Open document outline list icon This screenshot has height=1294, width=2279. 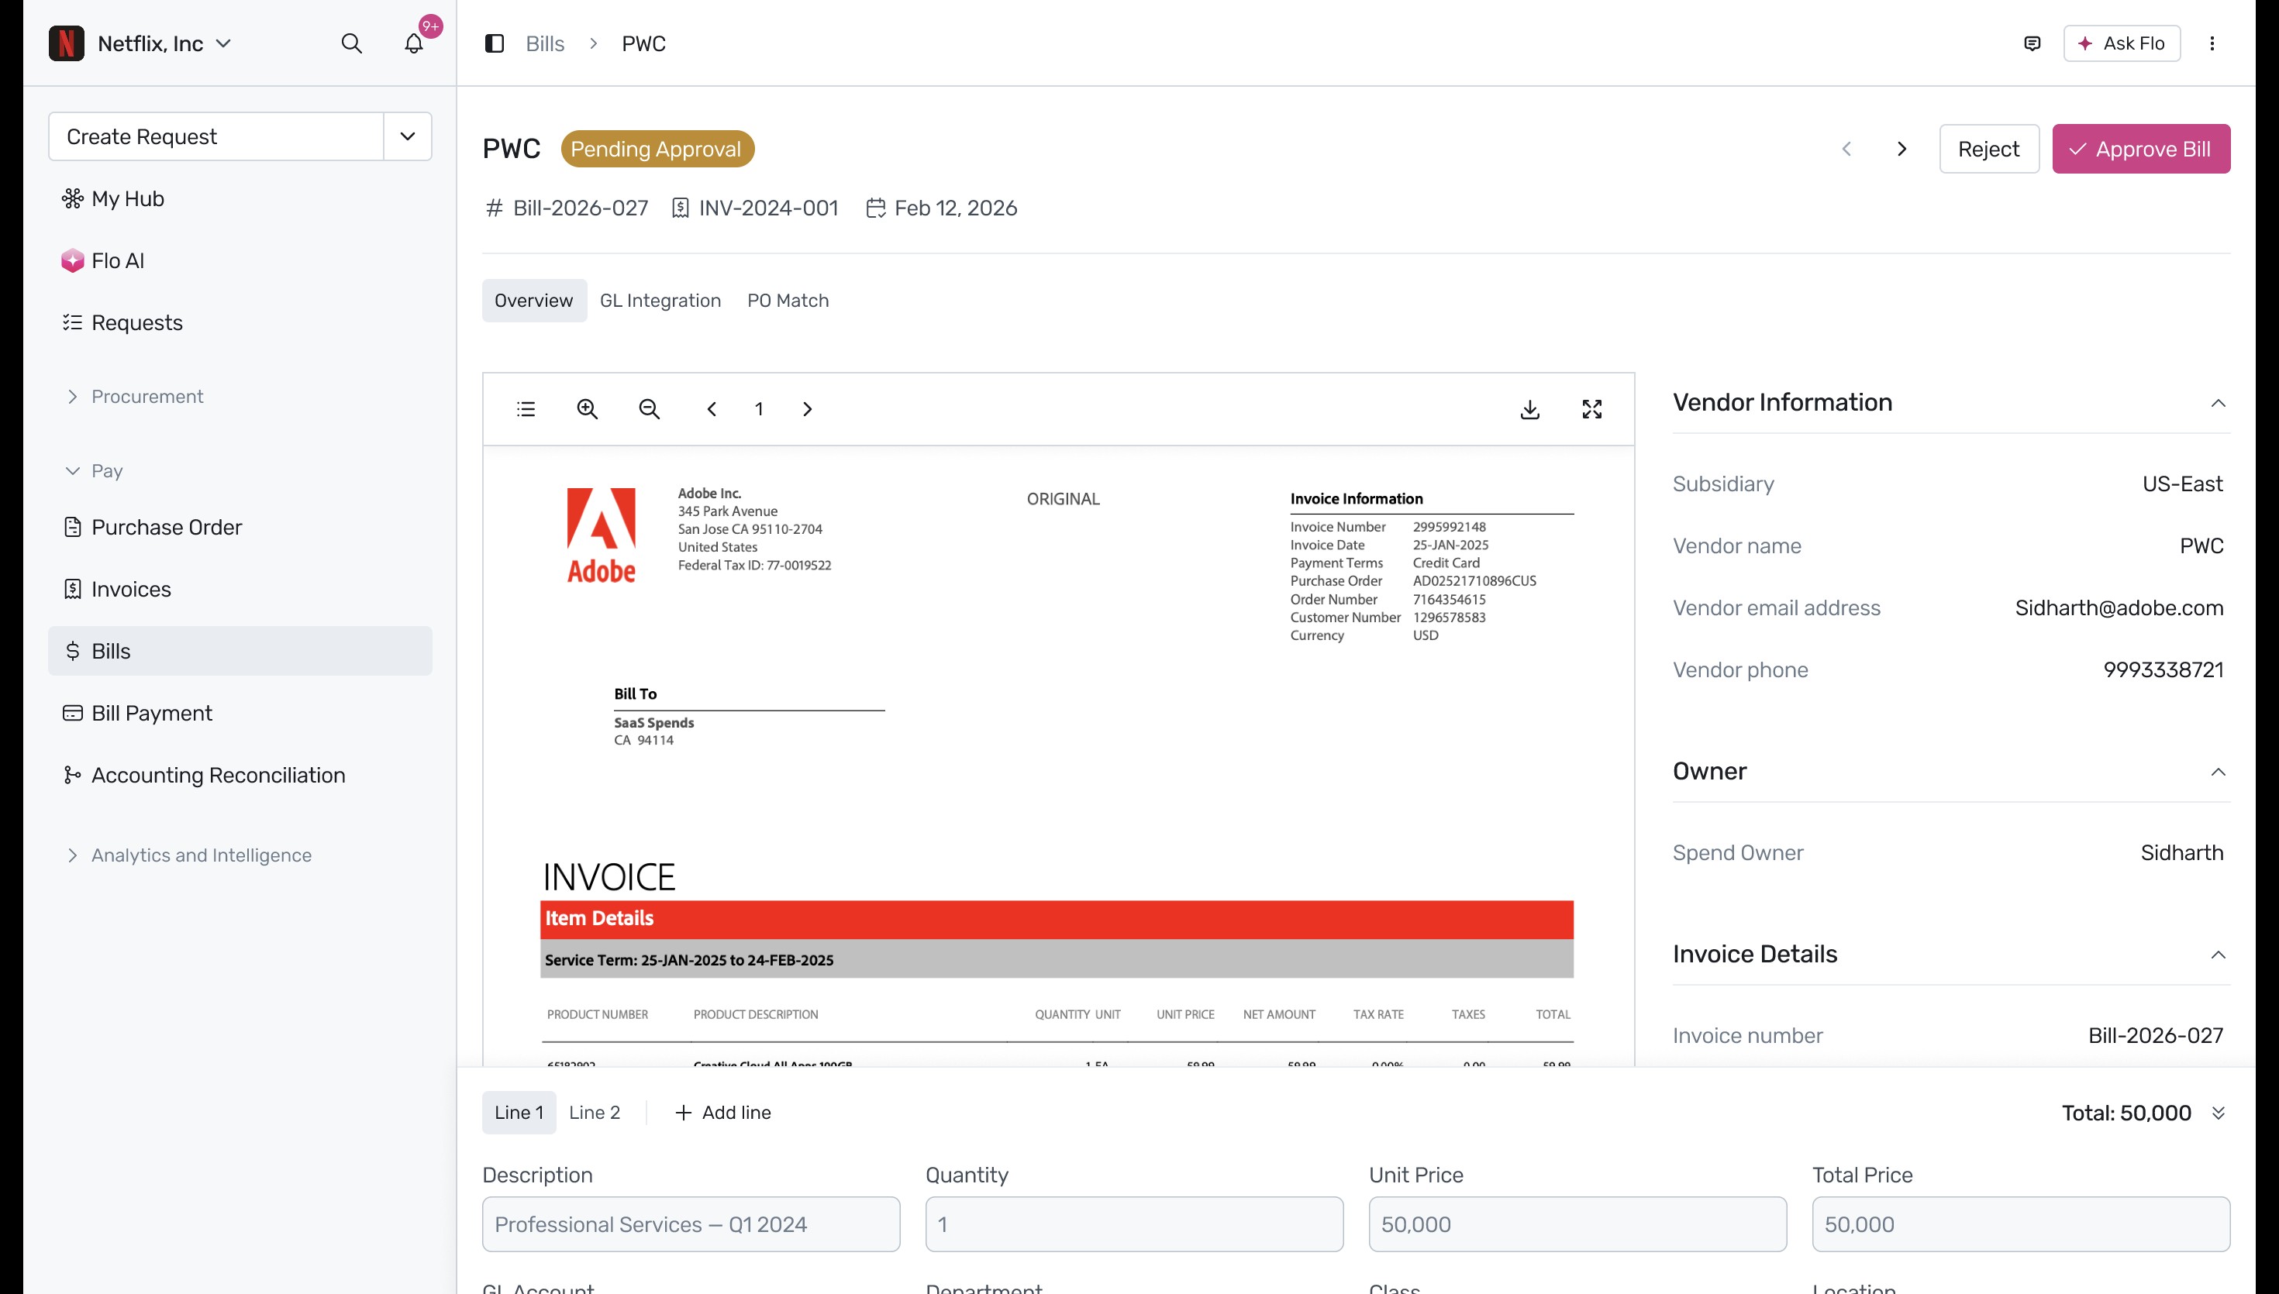[526, 409]
